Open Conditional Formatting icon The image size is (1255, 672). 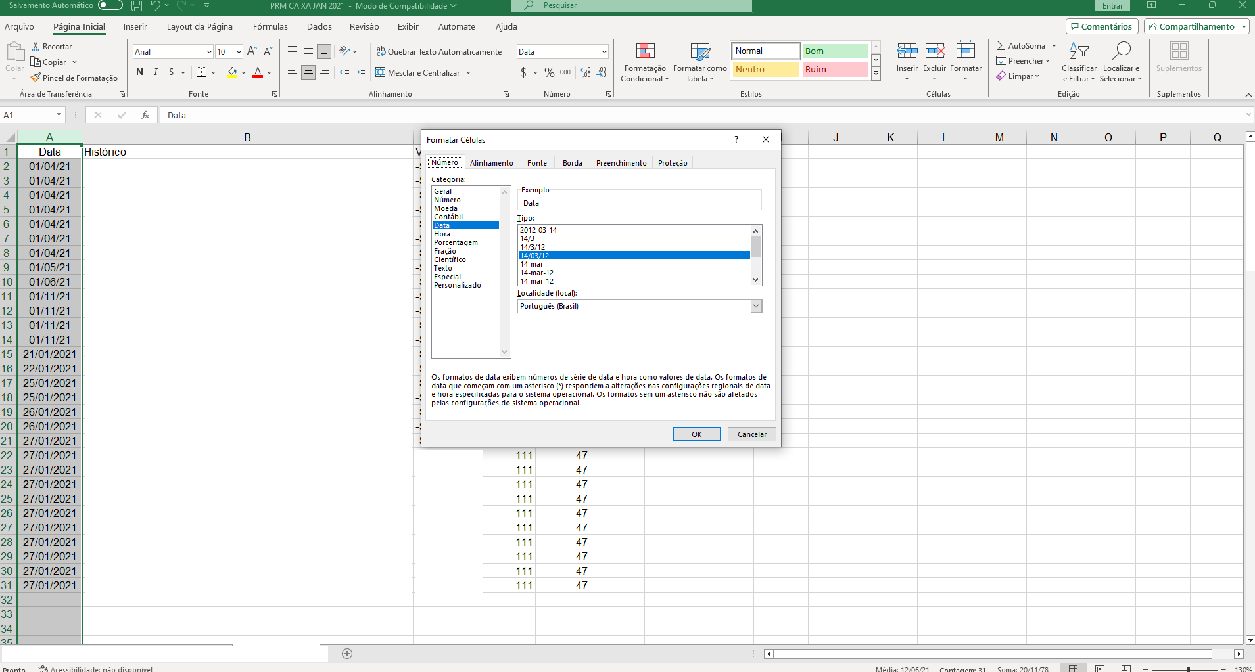(646, 51)
